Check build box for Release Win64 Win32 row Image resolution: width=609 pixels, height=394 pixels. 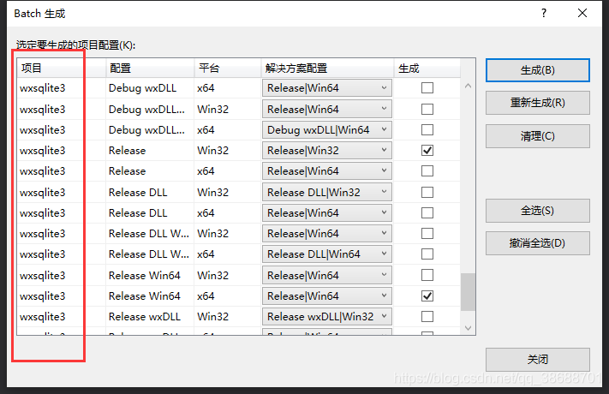point(427,275)
